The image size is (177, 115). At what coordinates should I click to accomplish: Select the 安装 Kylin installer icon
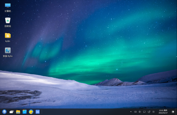pos(8,50)
